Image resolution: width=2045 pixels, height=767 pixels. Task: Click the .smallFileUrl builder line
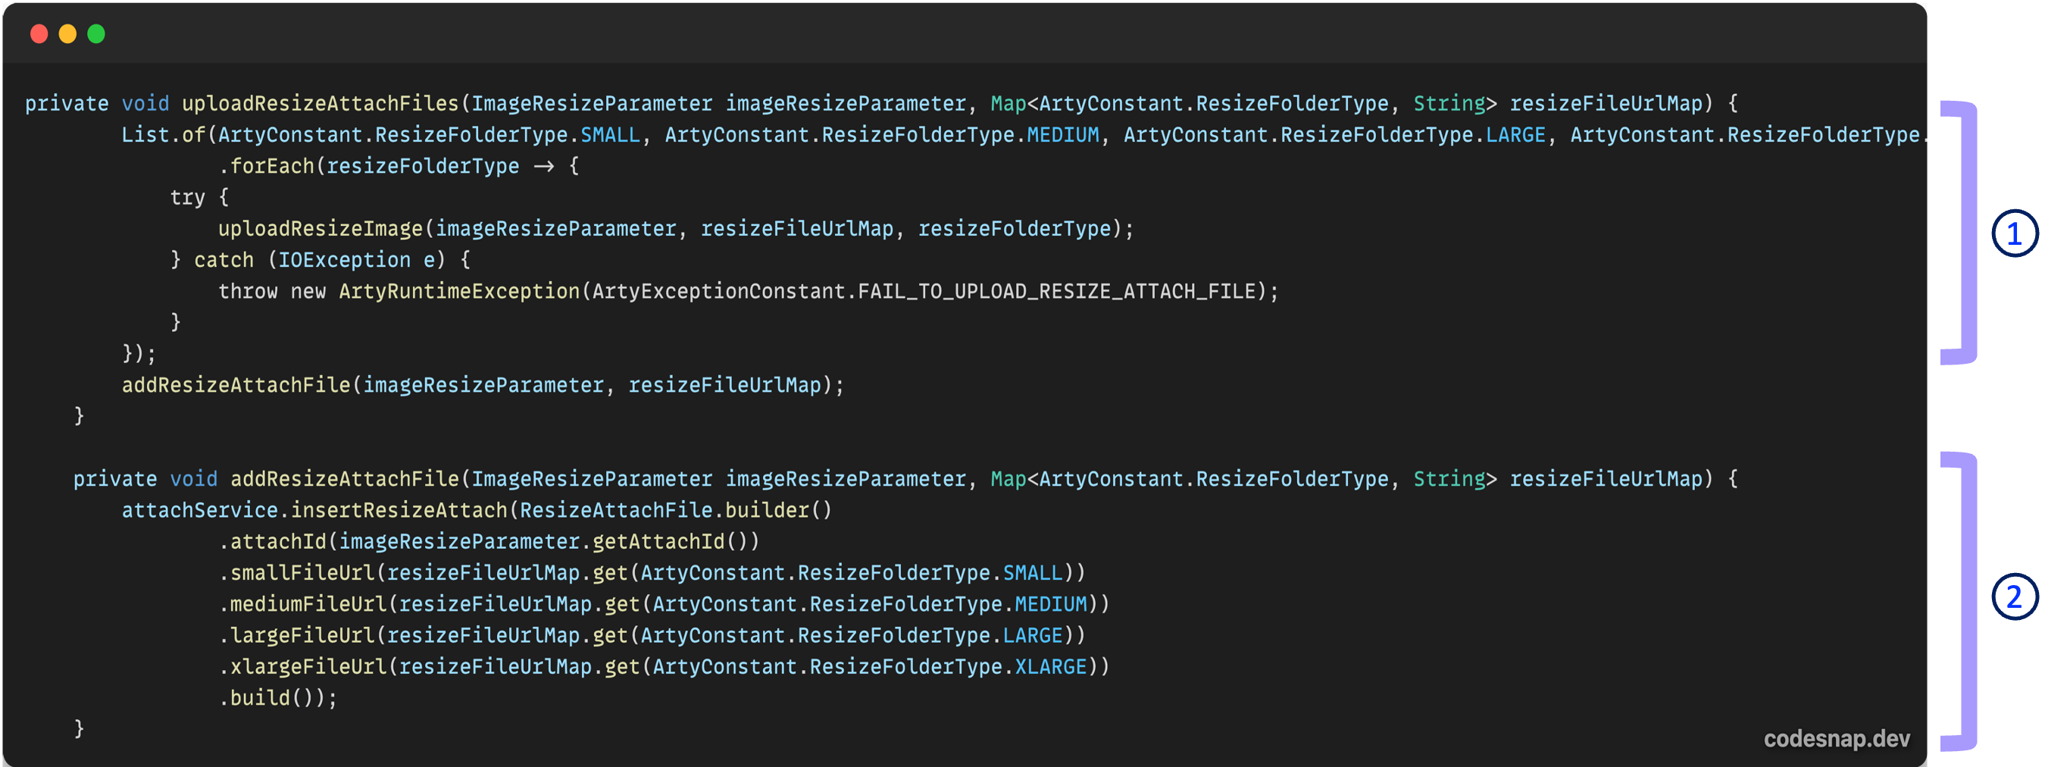tap(652, 572)
